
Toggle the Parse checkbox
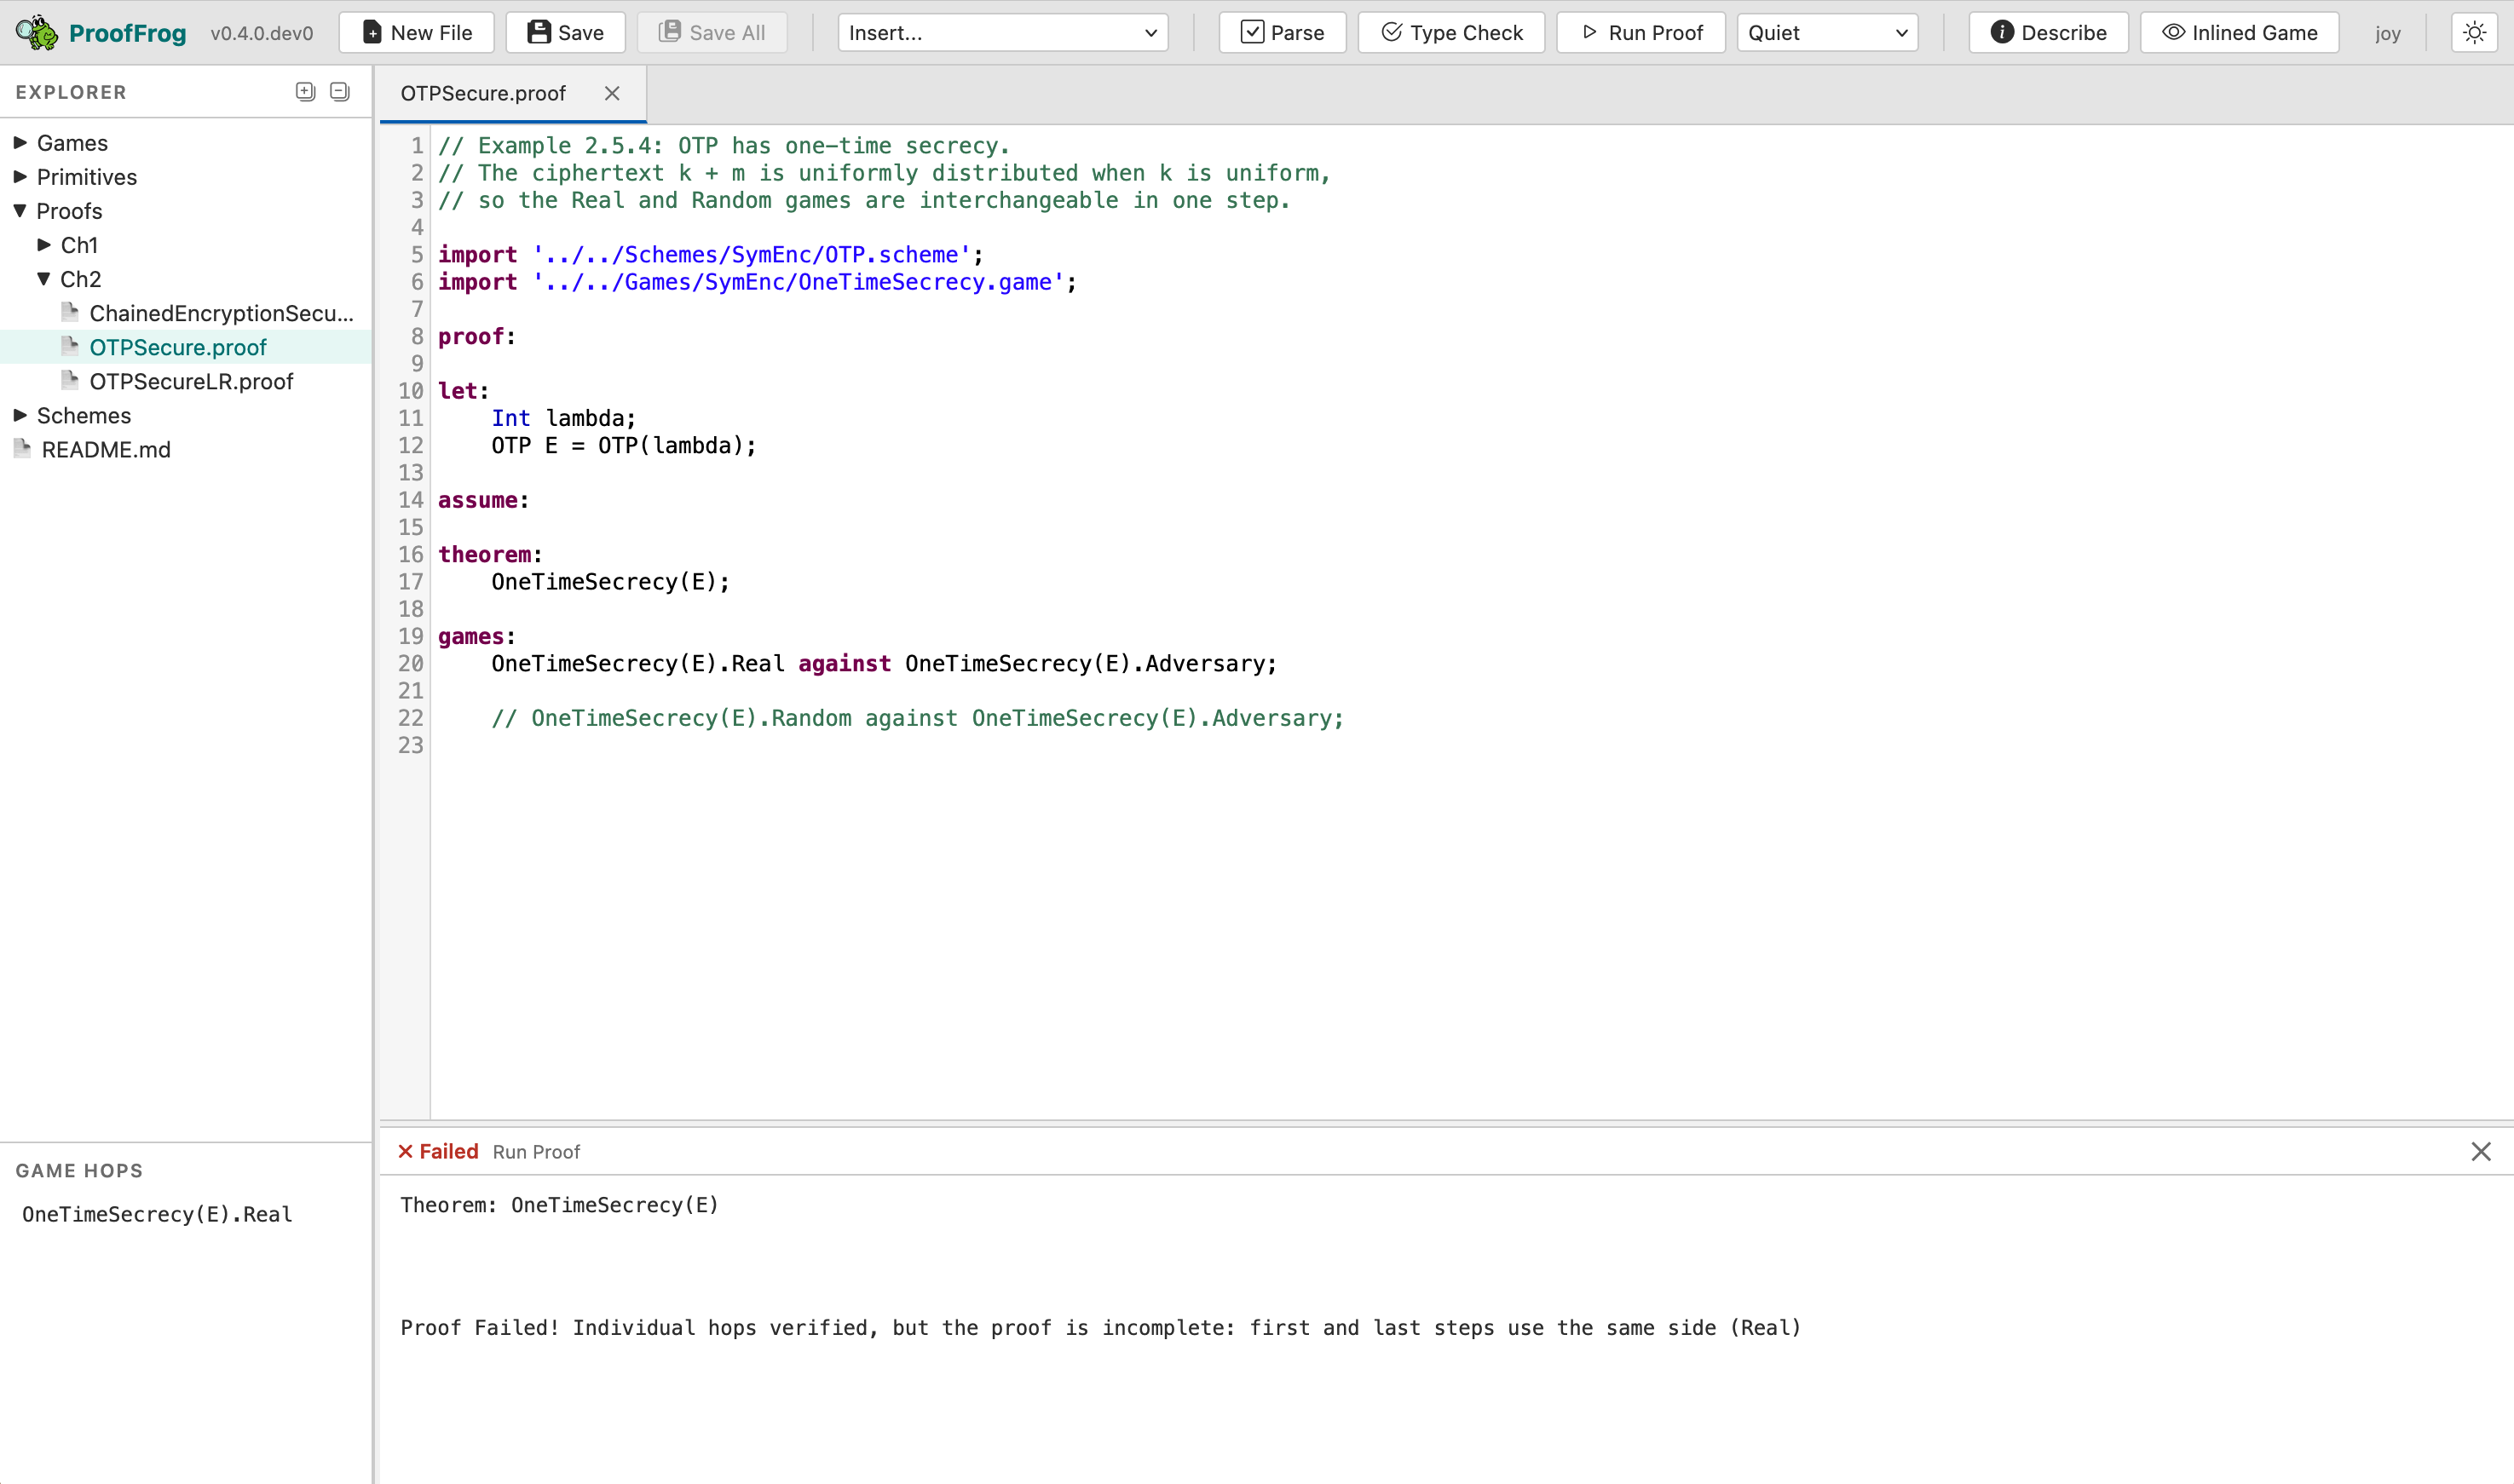click(1252, 32)
